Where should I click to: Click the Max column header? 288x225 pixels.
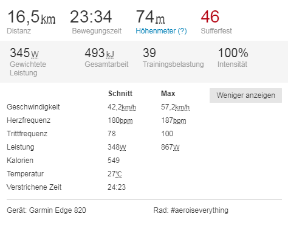(168, 94)
